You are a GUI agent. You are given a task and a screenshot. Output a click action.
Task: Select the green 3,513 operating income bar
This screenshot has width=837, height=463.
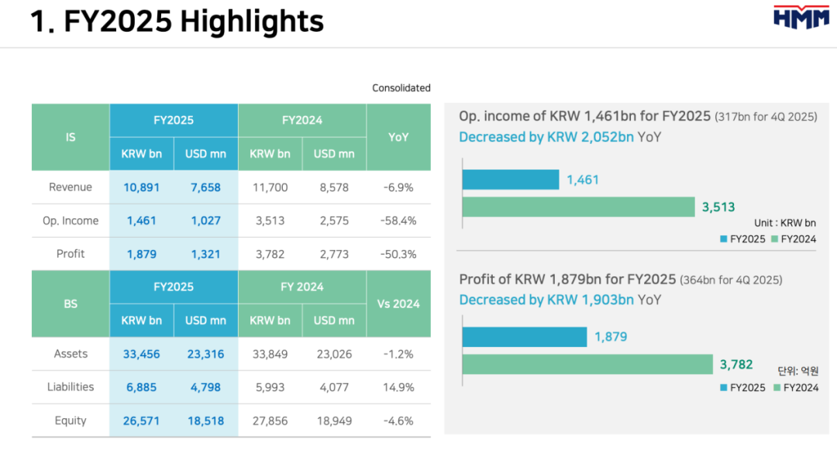(578, 207)
